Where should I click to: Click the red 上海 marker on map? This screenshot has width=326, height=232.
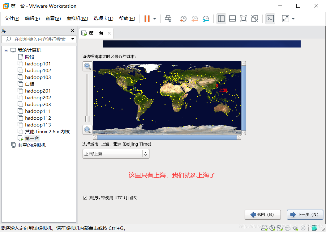point(217,85)
